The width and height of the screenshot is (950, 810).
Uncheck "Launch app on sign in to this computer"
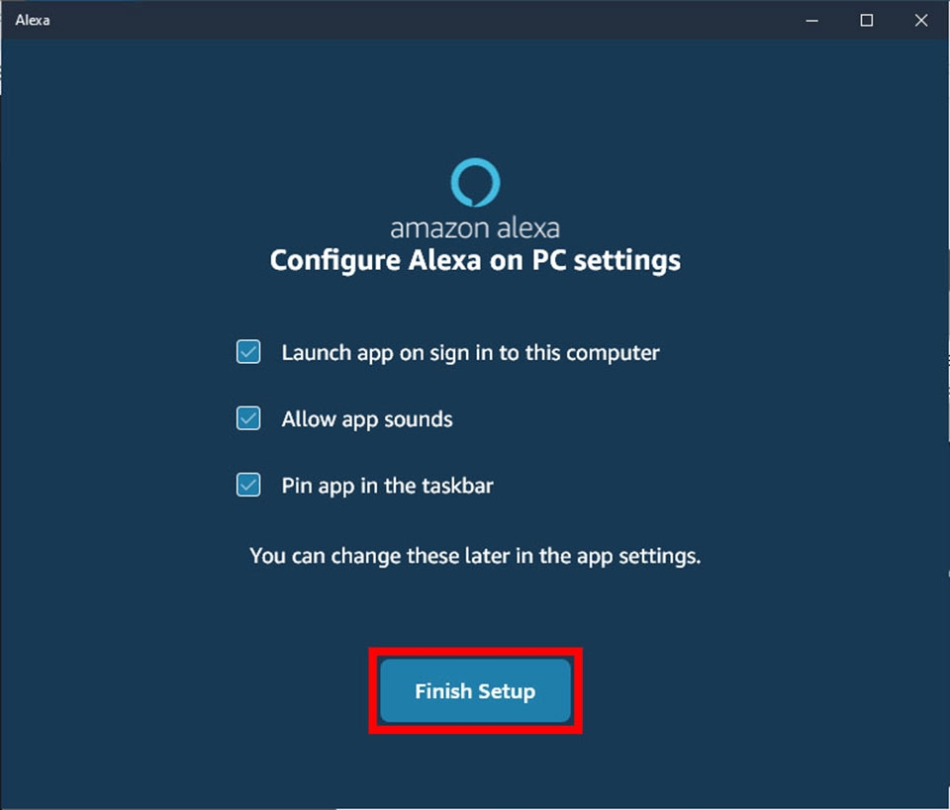[x=247, y=351]
